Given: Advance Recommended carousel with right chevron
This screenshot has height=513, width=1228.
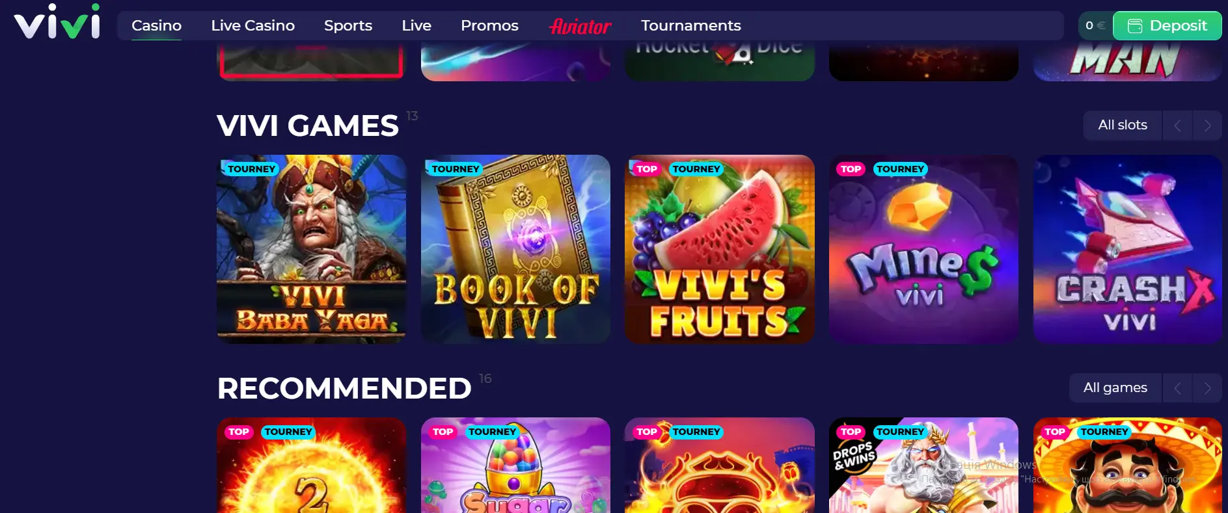Looking at the screenshot, I should click(x=1207, y=388).
